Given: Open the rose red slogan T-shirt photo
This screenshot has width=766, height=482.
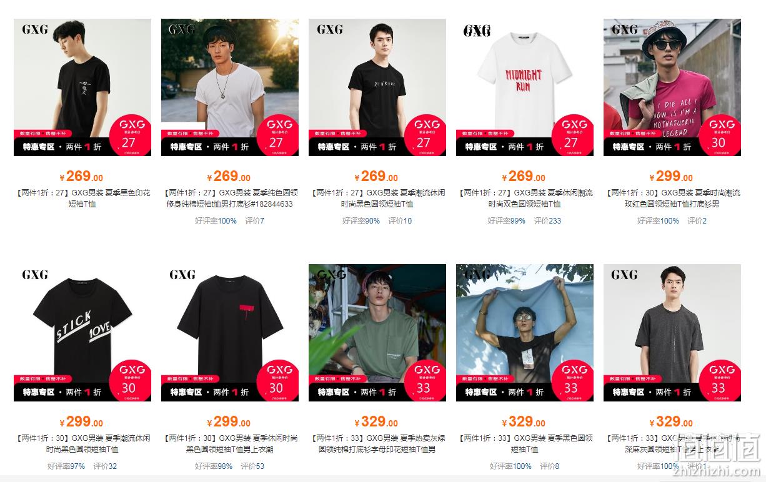Looking at the screenshot, I should pos(672,87).
